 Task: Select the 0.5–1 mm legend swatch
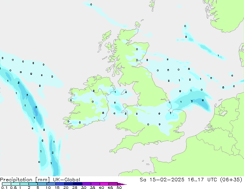(x=15, y=184)
